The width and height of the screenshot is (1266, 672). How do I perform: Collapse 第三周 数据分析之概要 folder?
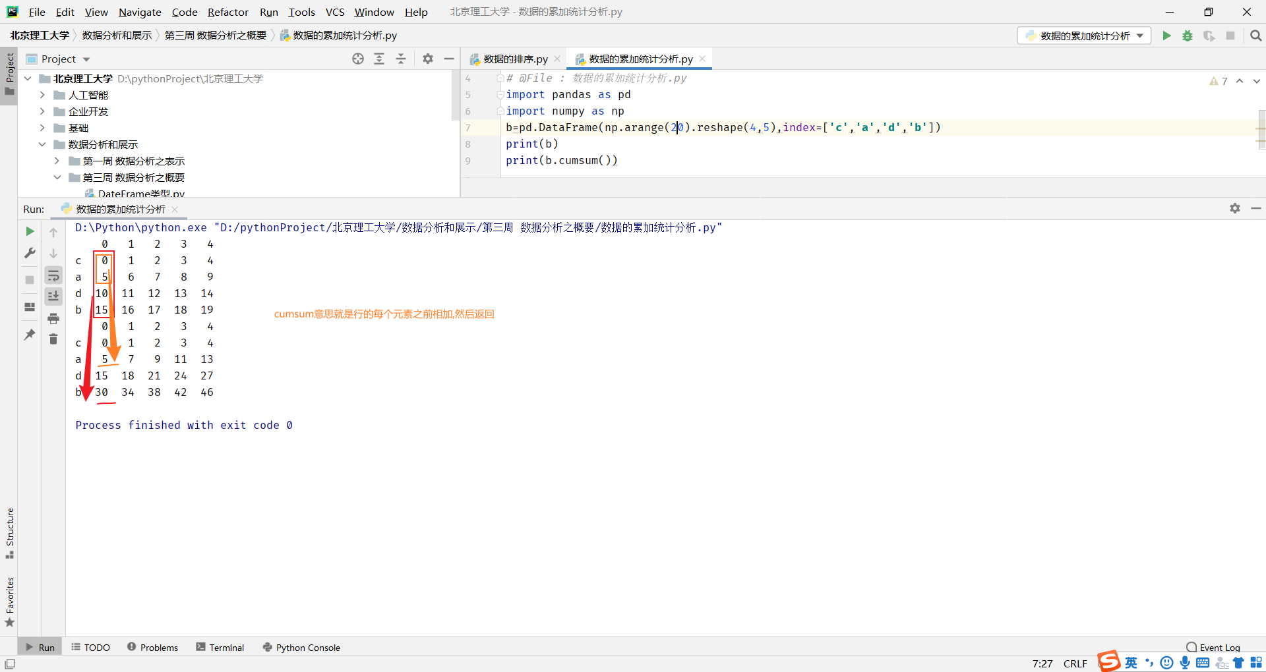click(x=57, y=177)
